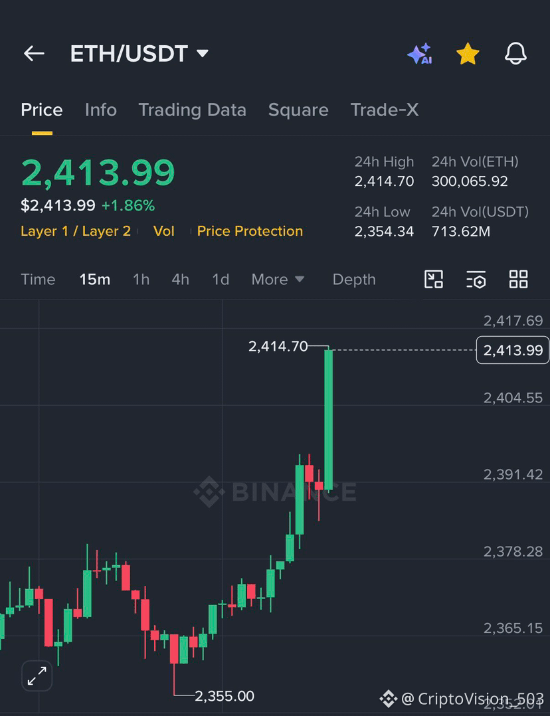
Task: Switch to the Info tab
Action: [x=100, y=110]
